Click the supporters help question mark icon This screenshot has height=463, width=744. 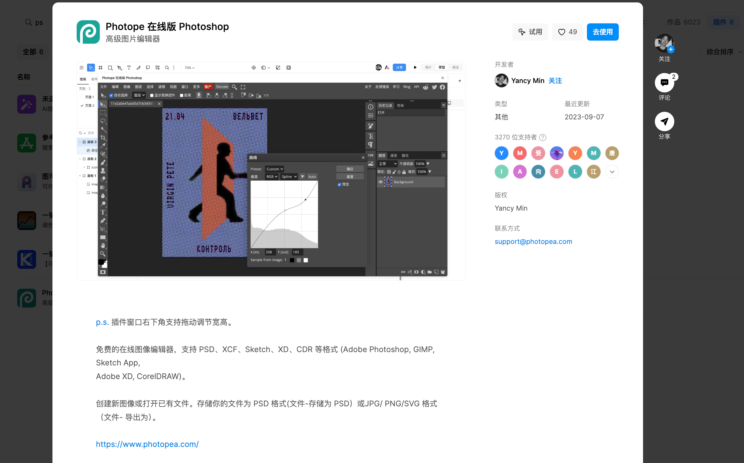point(543,137)
